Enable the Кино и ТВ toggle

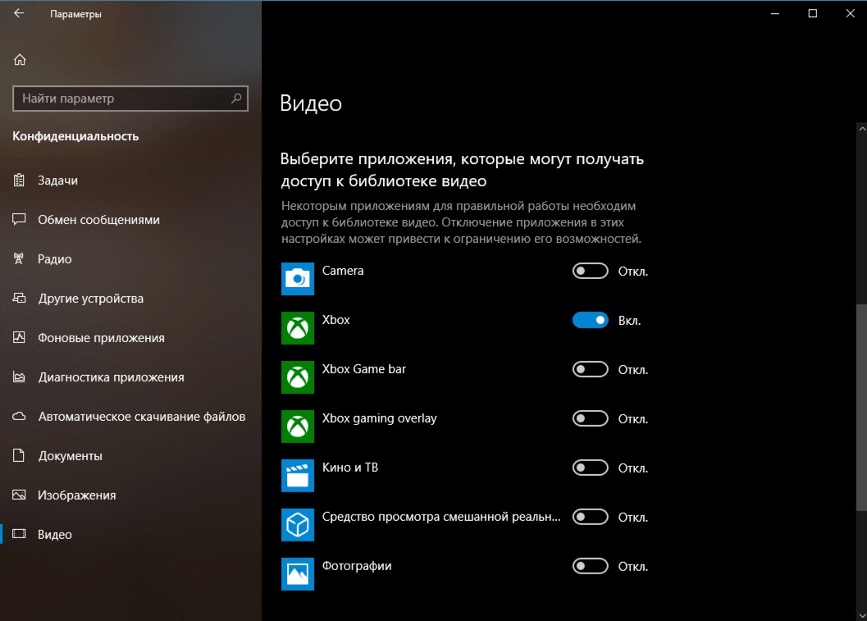pos(590,468)
